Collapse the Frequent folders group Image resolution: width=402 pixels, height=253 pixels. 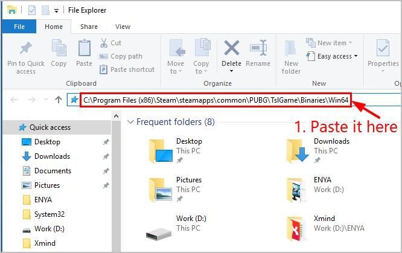point(130,122)
